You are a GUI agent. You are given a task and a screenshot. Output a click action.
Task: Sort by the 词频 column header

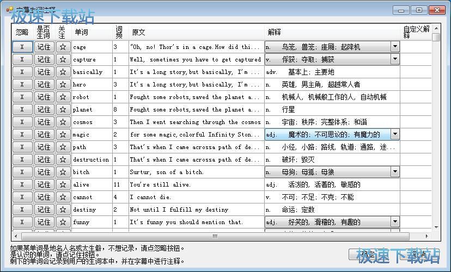click(x=120, y=32)
